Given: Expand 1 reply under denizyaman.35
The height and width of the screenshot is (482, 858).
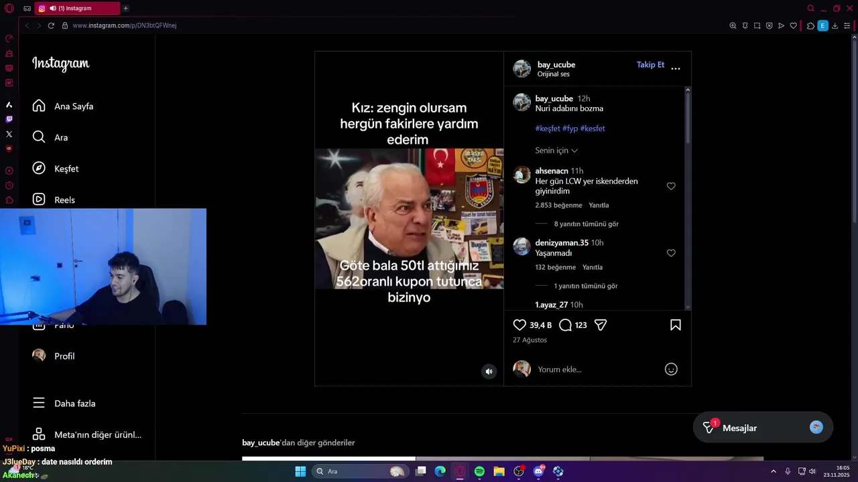Looking at the screenshot, I should point(586,286).
